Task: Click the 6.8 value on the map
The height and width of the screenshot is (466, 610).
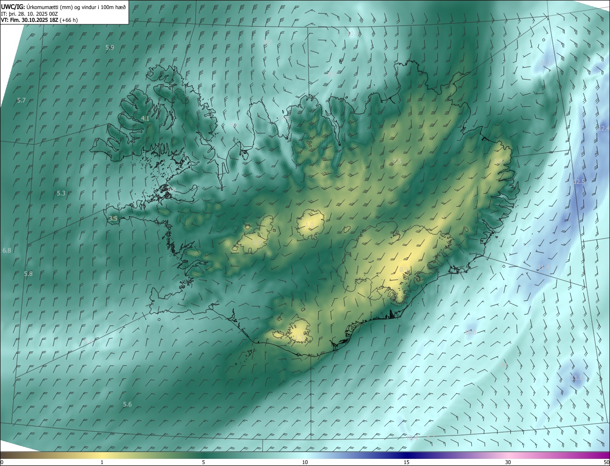Action: 7,250
